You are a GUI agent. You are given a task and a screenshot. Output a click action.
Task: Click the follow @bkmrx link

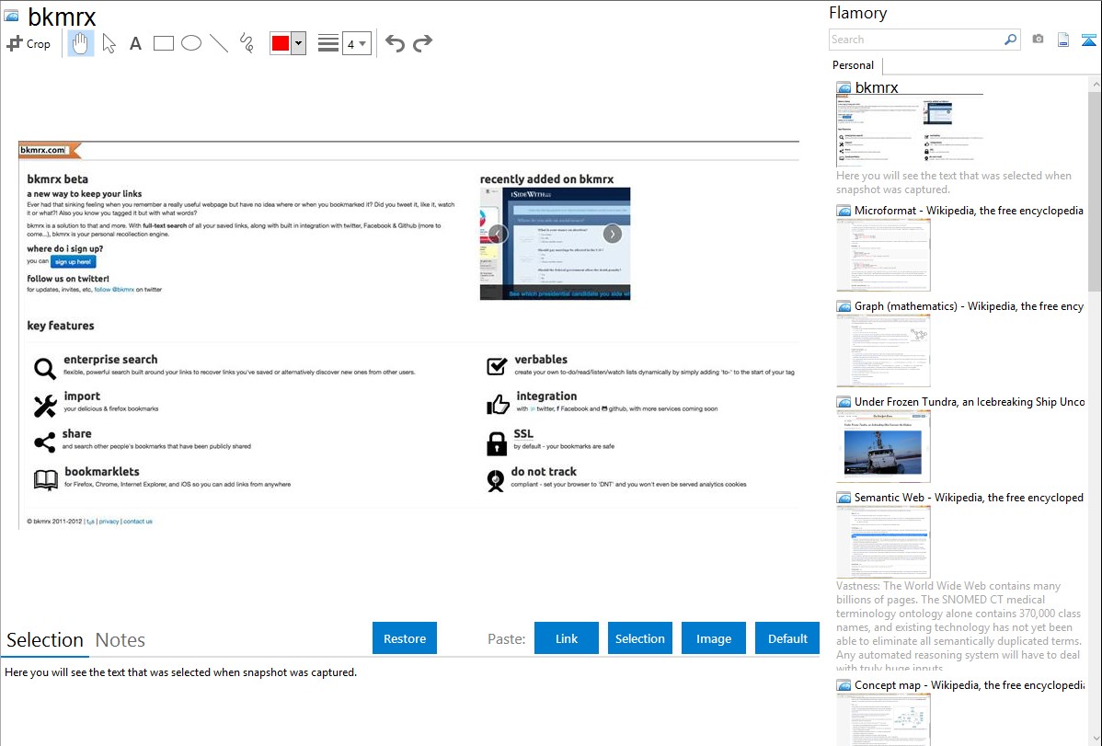(114, 289)
